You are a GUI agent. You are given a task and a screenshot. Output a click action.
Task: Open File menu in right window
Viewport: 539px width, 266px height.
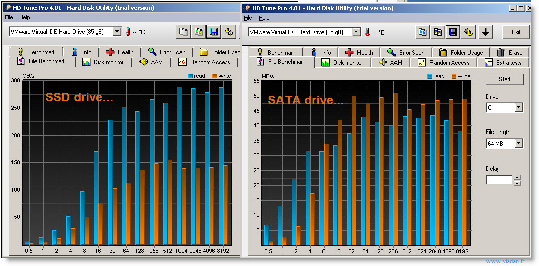point(248,18)
